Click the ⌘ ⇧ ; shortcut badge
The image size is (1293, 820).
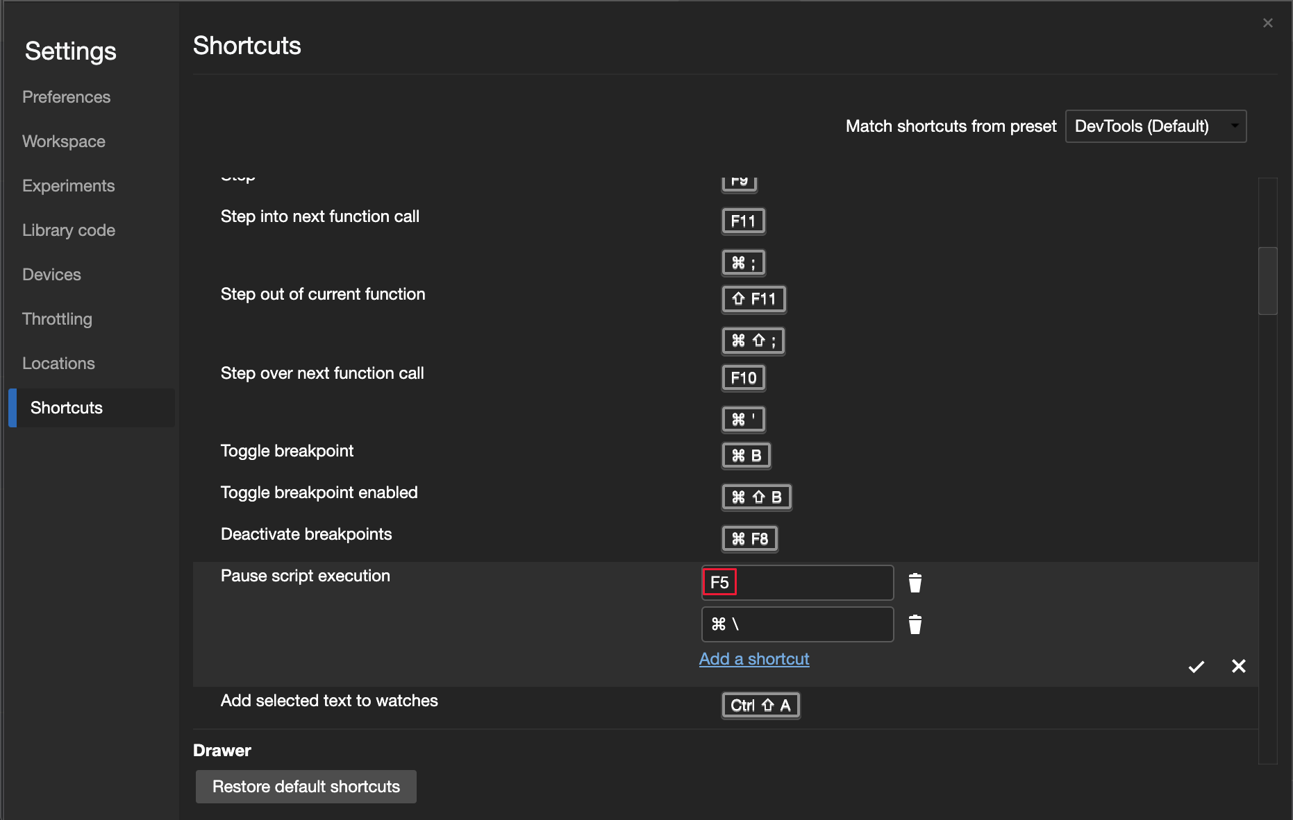[x=753, y=341]
